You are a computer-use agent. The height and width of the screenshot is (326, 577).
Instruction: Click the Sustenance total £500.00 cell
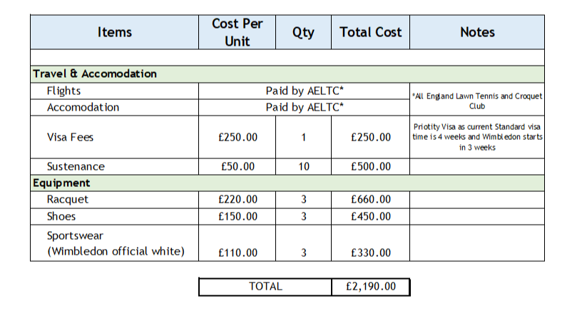[x=370, y=167]
